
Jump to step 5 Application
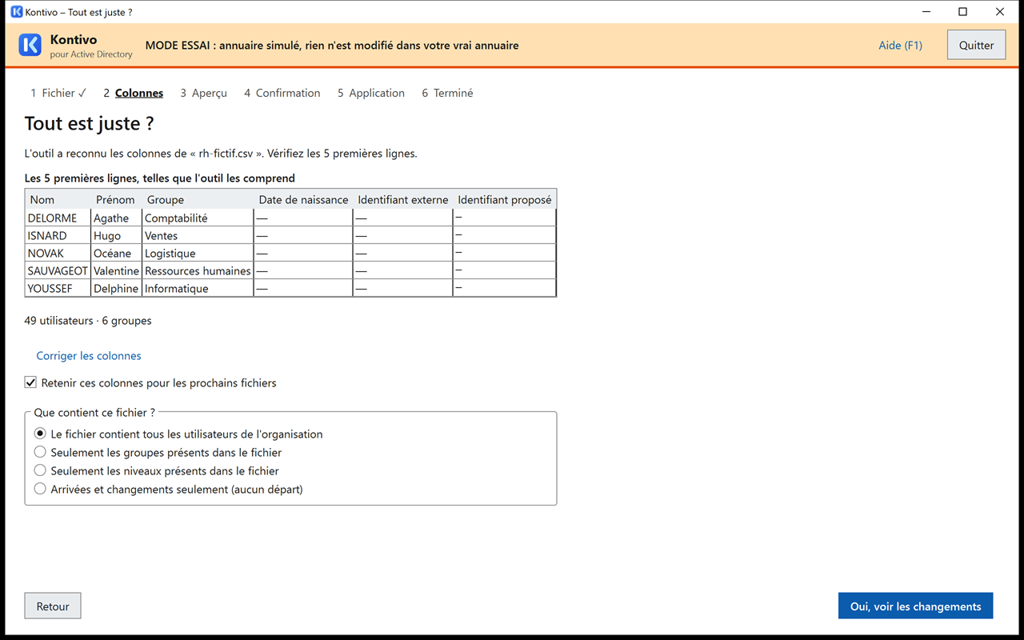coord(370,93)
